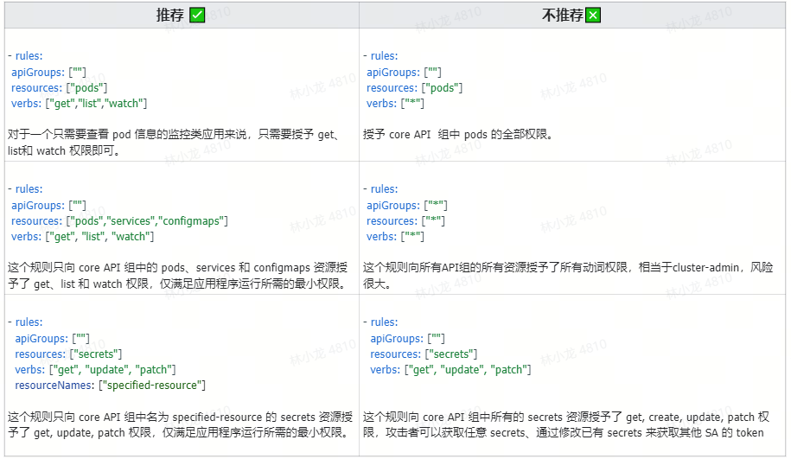Viewport: 791px width, 459px height.
Task: Click "- rules:" in the not-recommended secrets cell
Action: click(x=380, y=322)
